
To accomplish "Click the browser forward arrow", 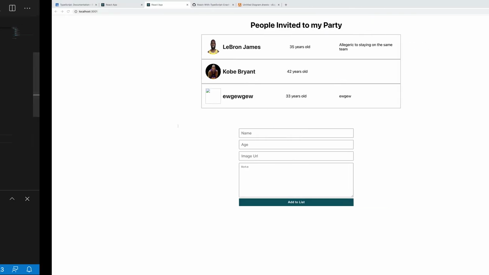I will (62, 11).
